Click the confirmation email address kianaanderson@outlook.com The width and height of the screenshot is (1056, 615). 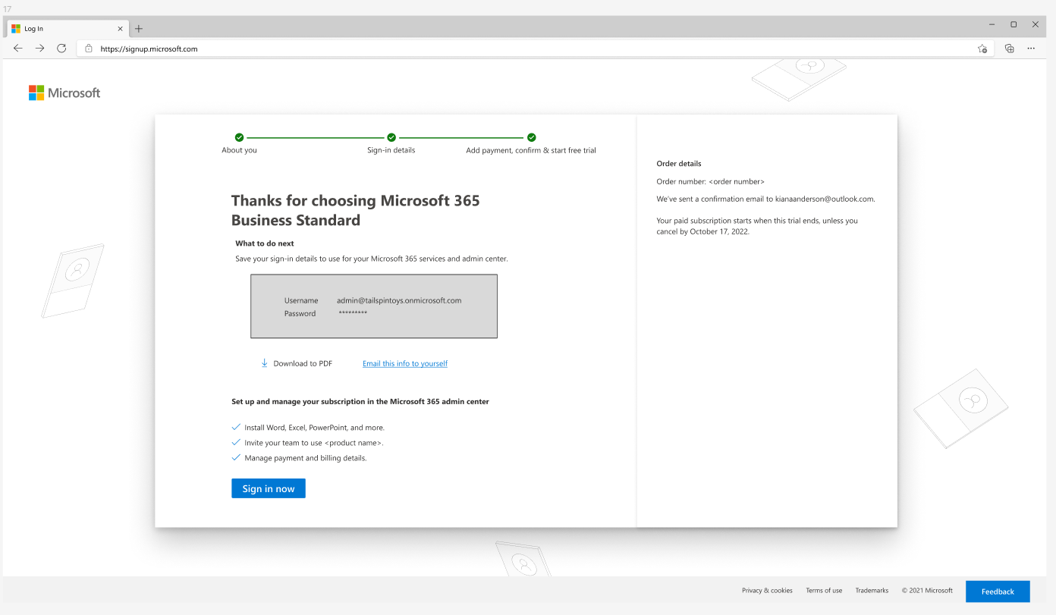(x=825, y=199)
